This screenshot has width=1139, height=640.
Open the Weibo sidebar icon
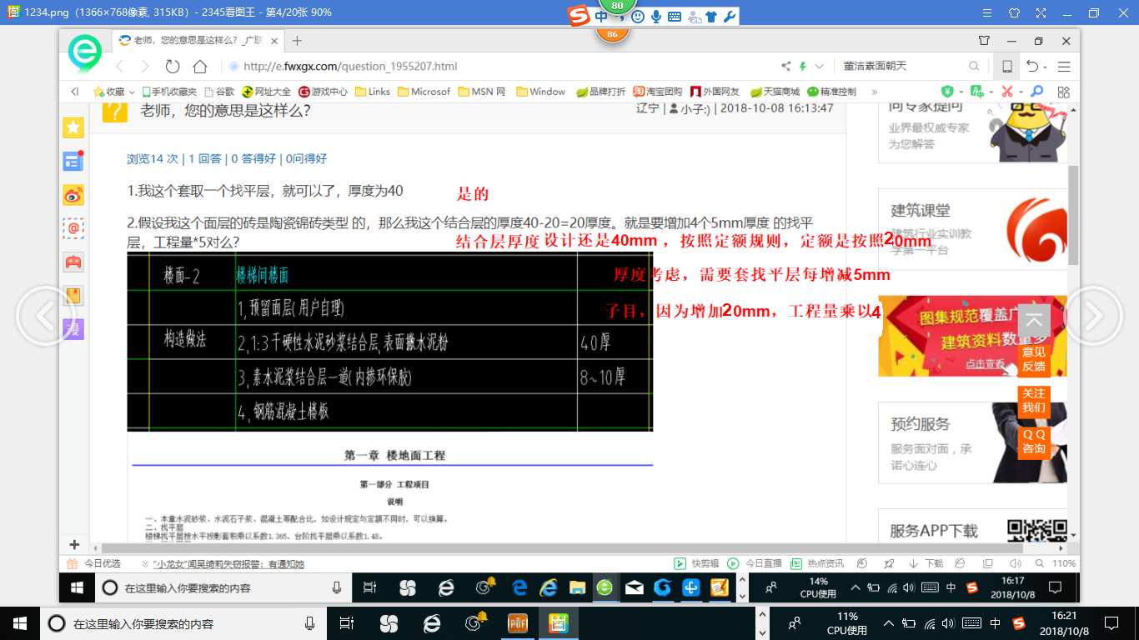pyautogui.click(x=73, y=195)
